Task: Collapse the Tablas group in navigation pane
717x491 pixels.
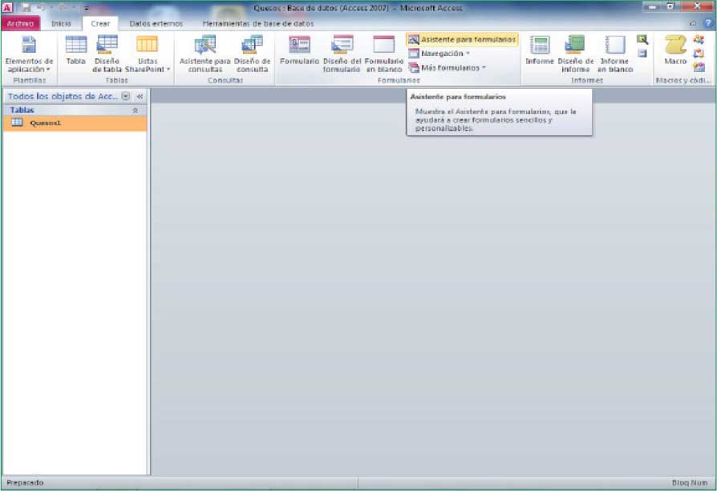Action: (x=136, y=111)
